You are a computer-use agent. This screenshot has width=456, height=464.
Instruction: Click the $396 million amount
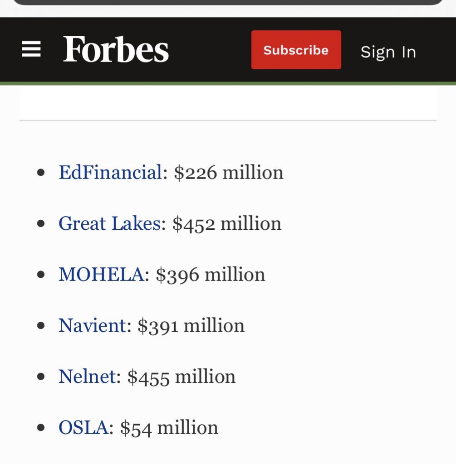[x=211, y=275]
